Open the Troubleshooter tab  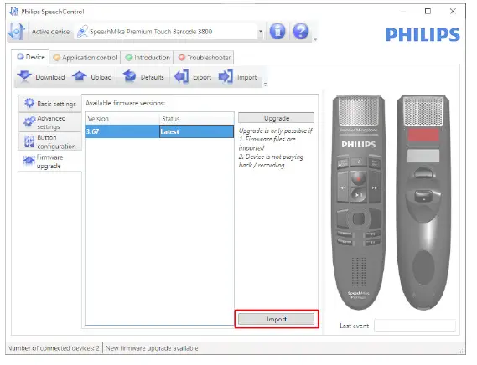[204, 58]
